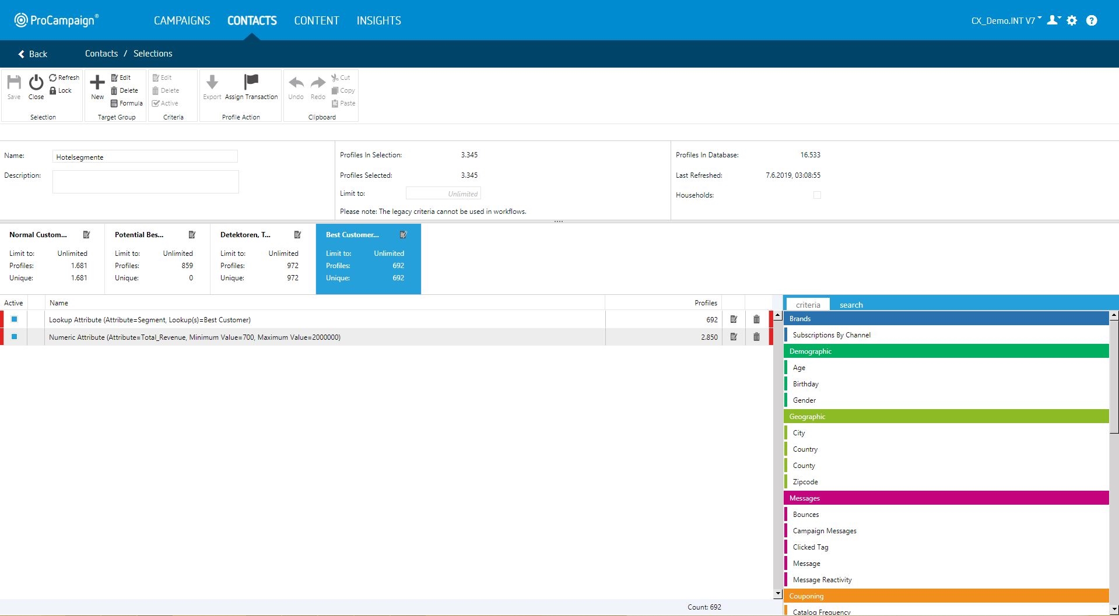Delete the Numeric Attribute criteria row
The image size is (1119, 616).
[756, 337]
